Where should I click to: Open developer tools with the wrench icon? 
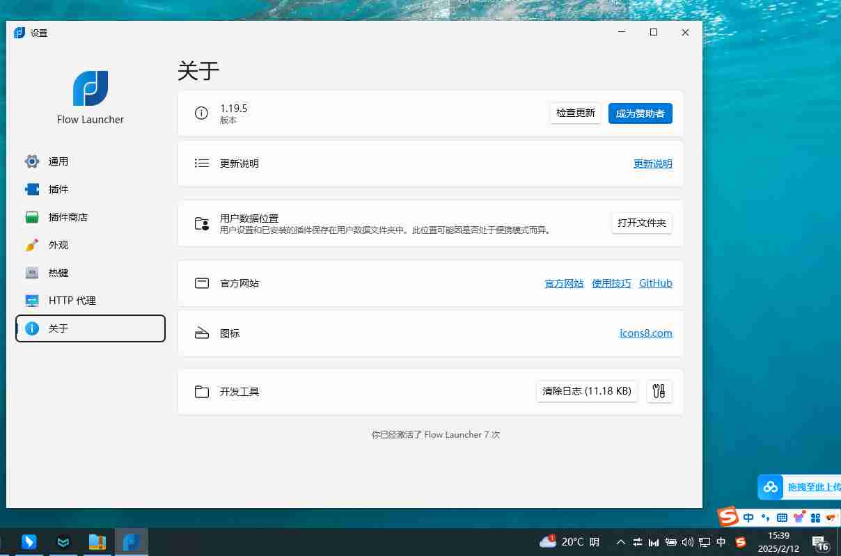pos(659,391)
